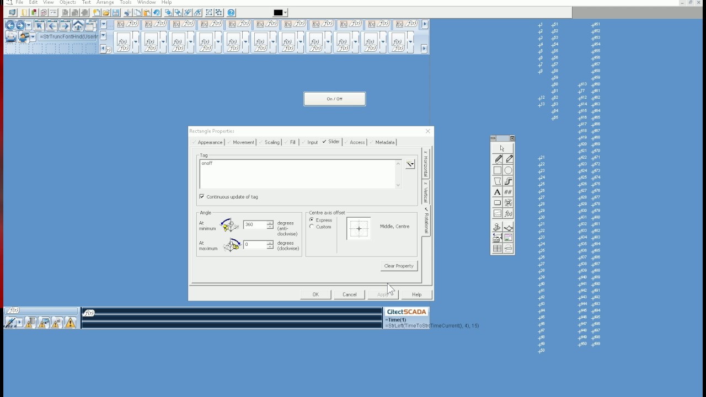The image size is (706, 397).
Task: Select the Button tool in the toolbox
Action: (498, 203)
